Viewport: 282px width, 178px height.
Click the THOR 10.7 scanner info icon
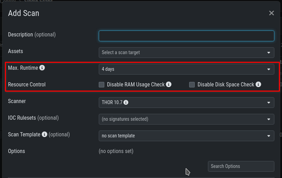126,102
